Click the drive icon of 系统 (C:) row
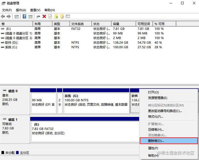Image resolution: width=199 pixels, height=160 pixels. coord(3,47)
